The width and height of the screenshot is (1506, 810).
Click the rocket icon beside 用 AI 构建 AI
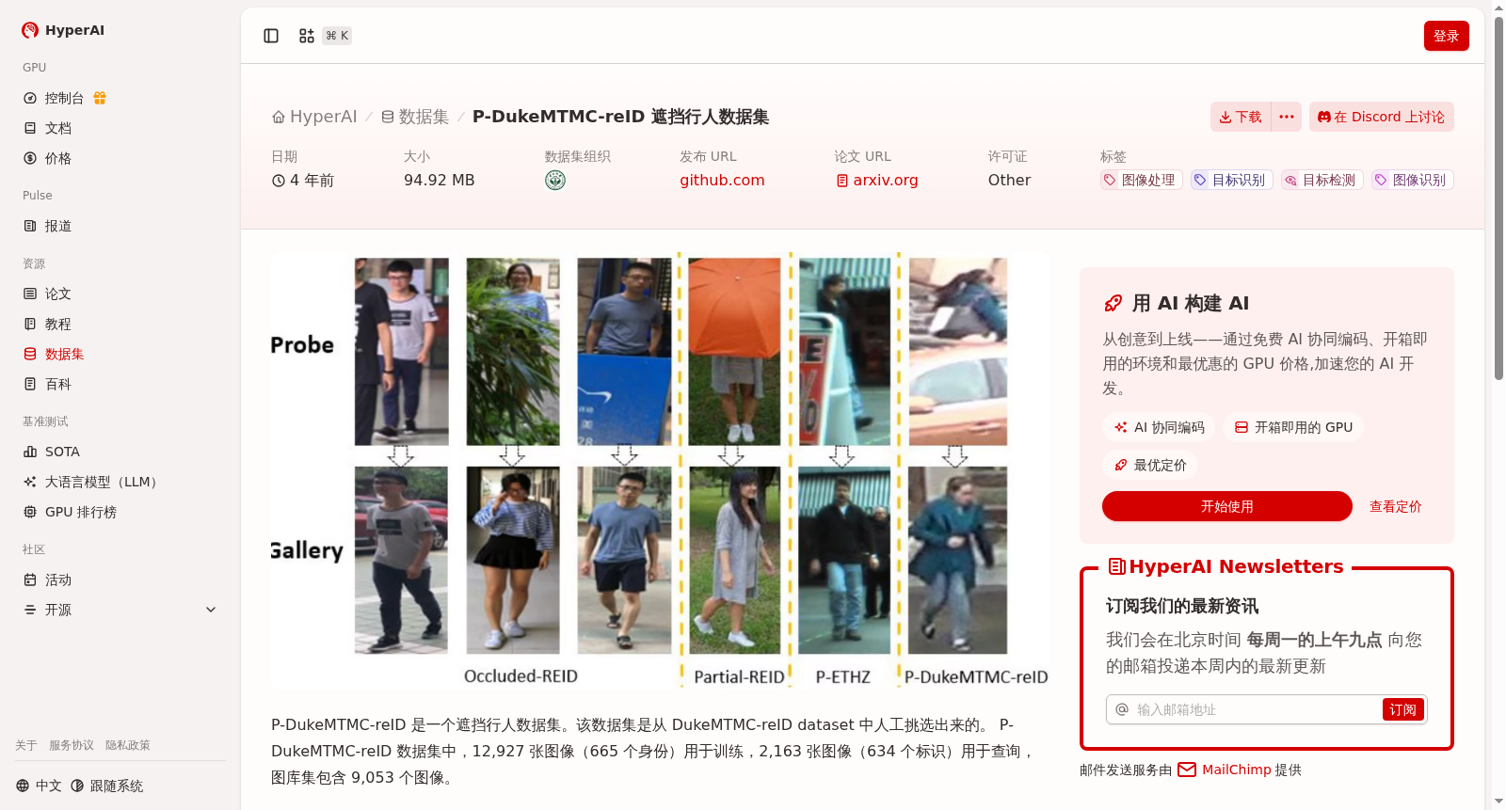(x=1113, y=303)
